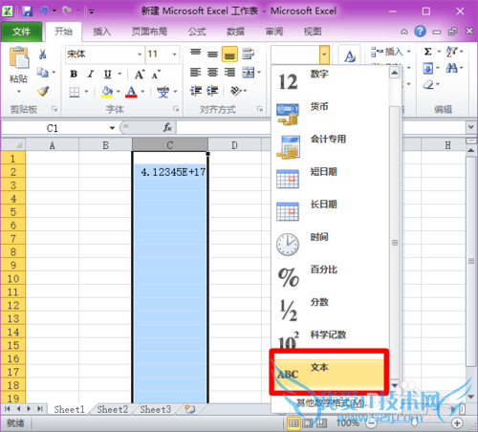Click the AutoSum sigma icon

tap(428, 52)
